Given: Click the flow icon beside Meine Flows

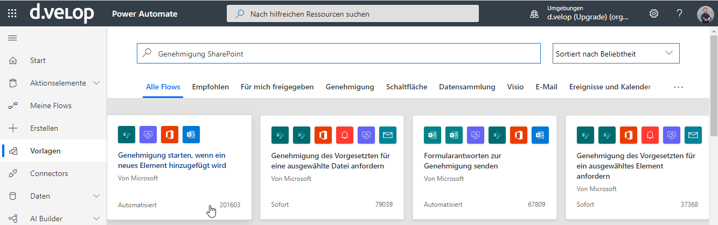Looking at the screenshot, I should [x=13, y=106].
